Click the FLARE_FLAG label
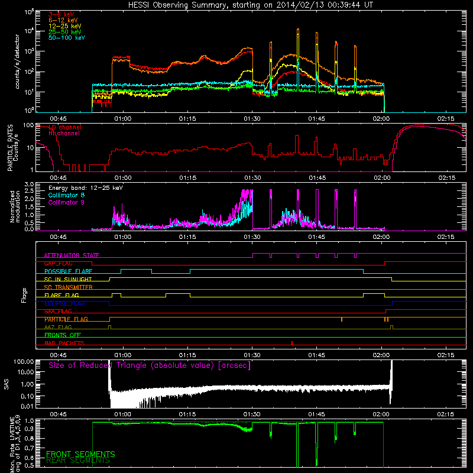The image size is (473, 473). tap(61, 295)
